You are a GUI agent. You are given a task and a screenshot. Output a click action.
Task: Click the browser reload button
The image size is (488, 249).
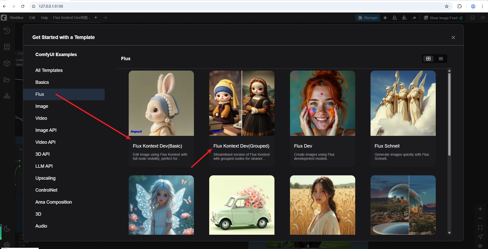(23, 6)
